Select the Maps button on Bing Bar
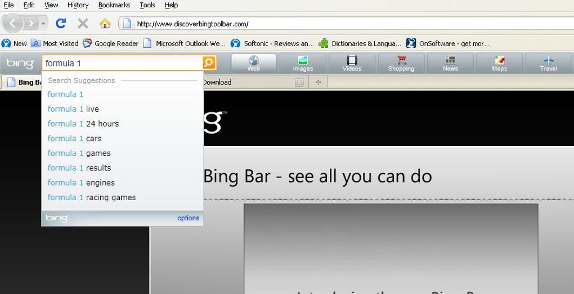 tap(499, 63)
